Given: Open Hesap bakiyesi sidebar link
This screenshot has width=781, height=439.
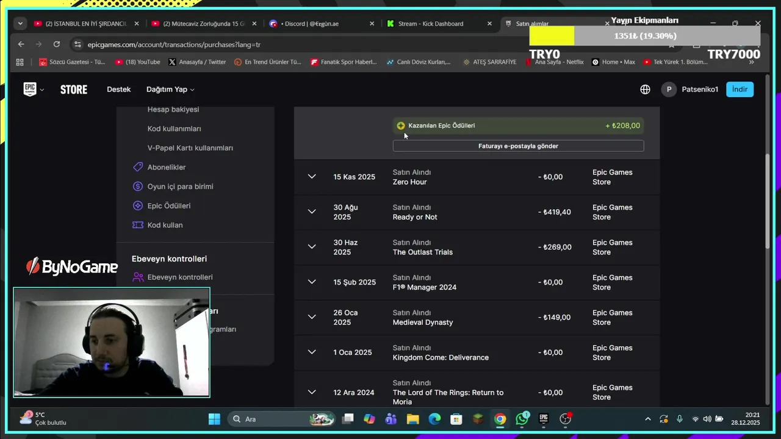Looking at the screenshot, I should [173, 109].
